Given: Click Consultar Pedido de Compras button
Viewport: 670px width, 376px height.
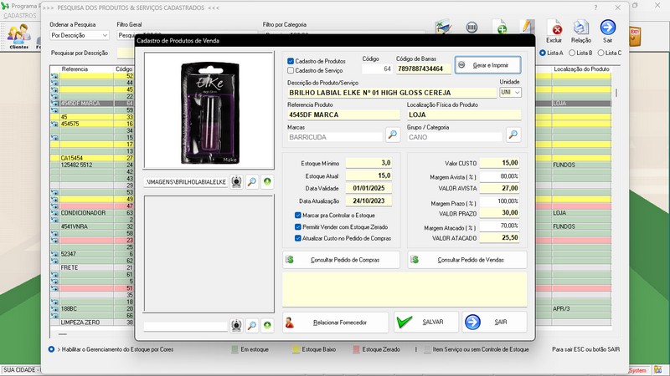Looking at the screenshot, I should pos(341,260).
